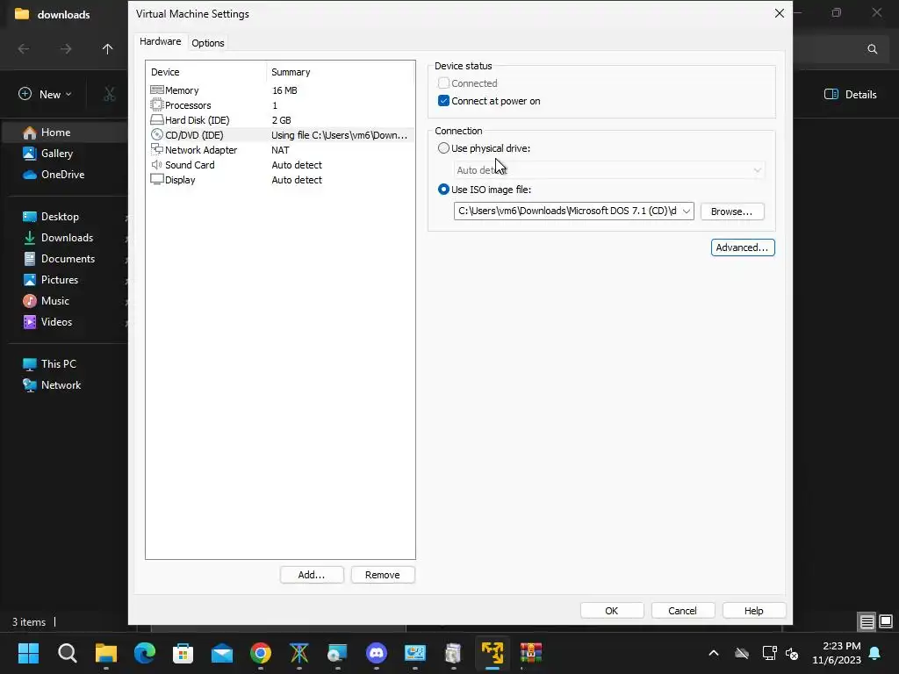Click the NAT network summary

280,150
